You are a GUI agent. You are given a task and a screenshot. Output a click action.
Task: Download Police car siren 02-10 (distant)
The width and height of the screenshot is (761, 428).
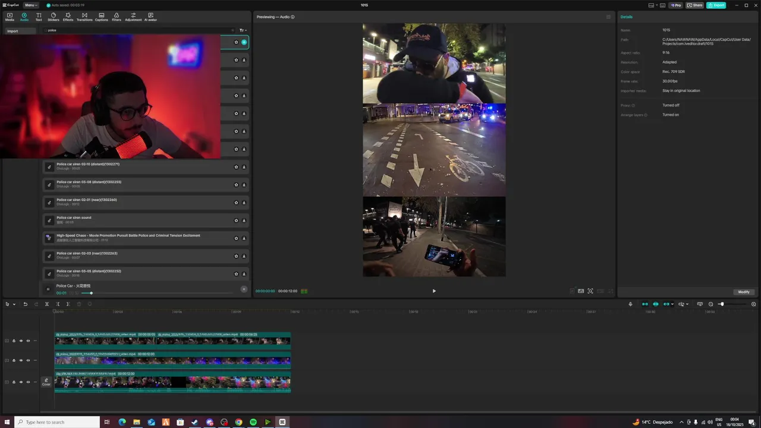[244, 167]
